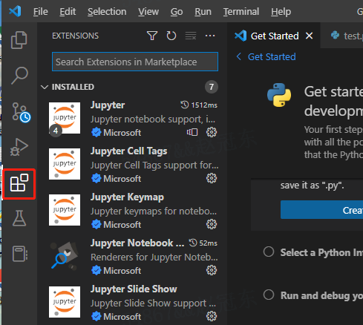Open the Selection menu
363x325 pixels.
point(107,12)
